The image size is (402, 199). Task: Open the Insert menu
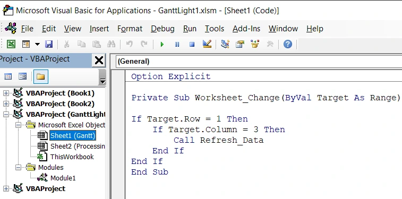[99, 29]
